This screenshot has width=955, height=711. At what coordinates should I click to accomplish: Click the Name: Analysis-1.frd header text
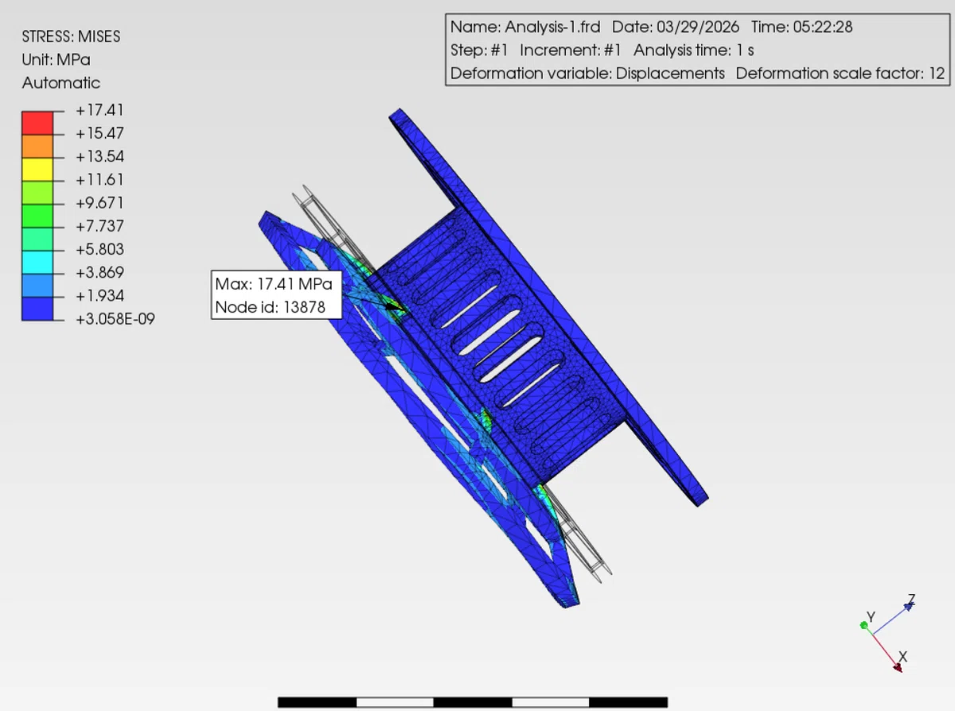(x=526, y=26)
